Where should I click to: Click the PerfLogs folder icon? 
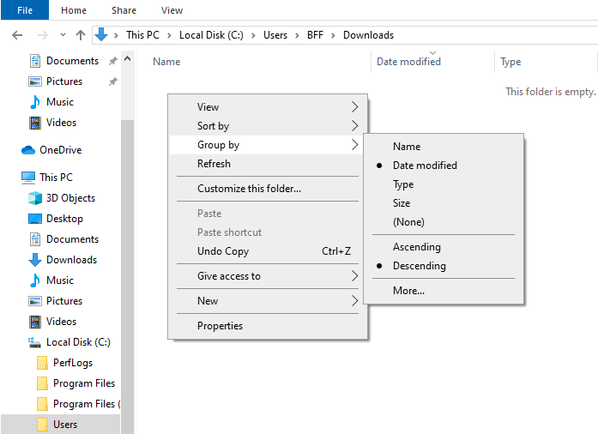coord(42,363)
